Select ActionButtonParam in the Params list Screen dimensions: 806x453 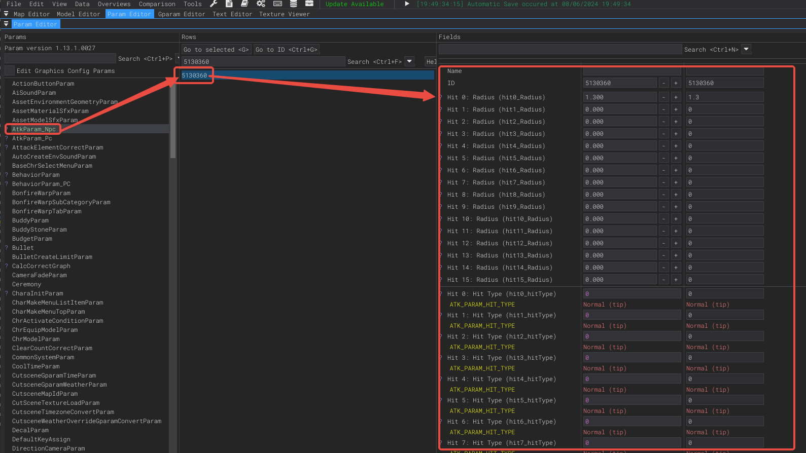click(43, 84)
